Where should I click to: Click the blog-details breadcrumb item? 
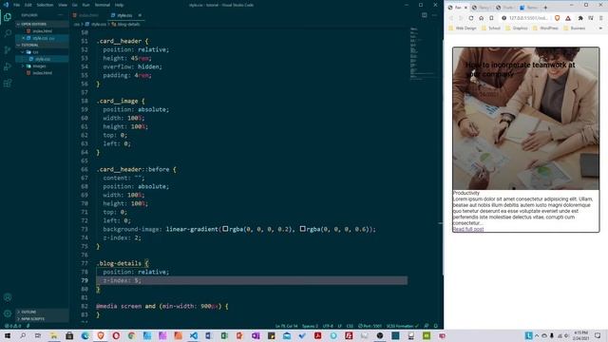click(125, 24)
